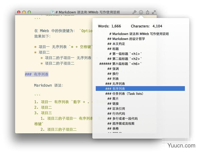199x154 pixels.
Task: Click the red close window button
Action: pyautogui.click(x=19, y=12)
